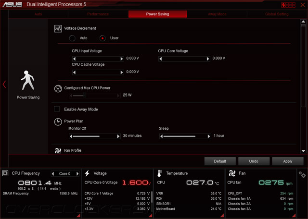308x219 pixels.
Task: Expand the CPU Frequency panel corner triangle
Action: 78,216
